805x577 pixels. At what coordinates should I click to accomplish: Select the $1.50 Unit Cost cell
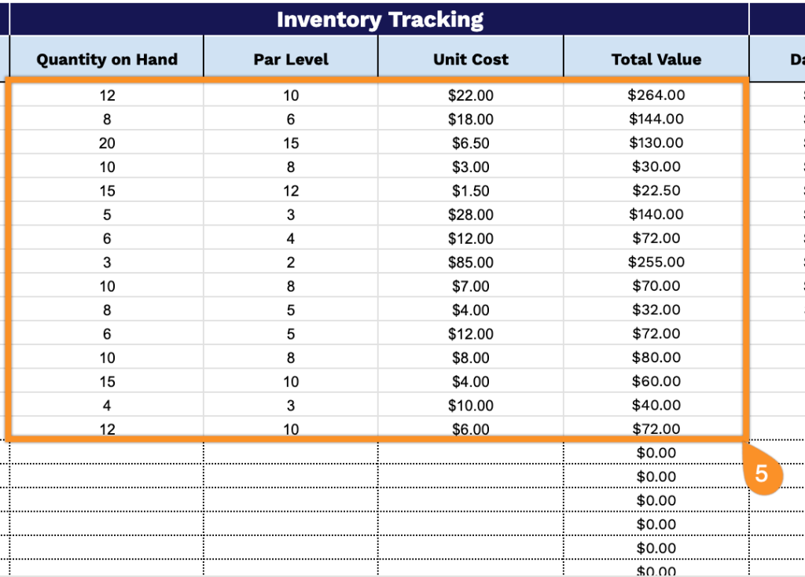pos(471,191)
